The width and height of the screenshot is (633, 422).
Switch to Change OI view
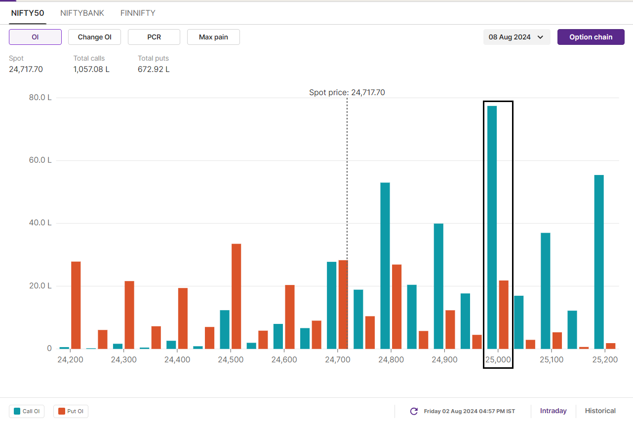94,37
